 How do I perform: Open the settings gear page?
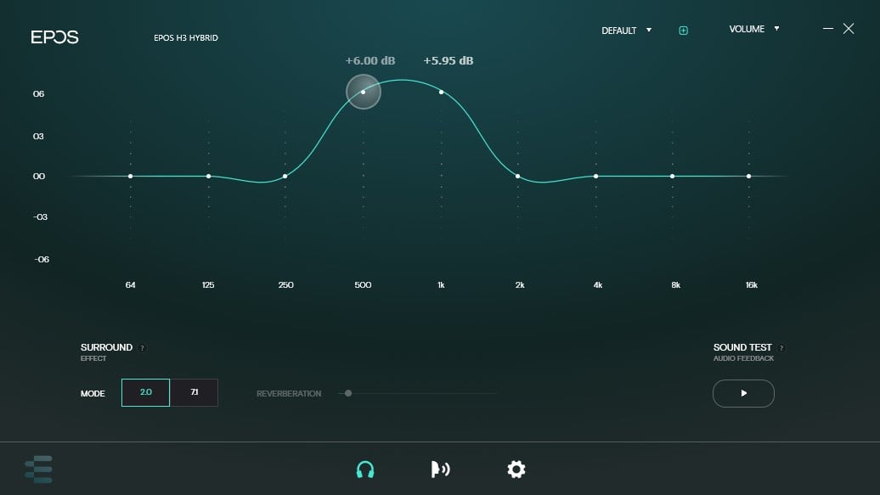pos(516,469)
